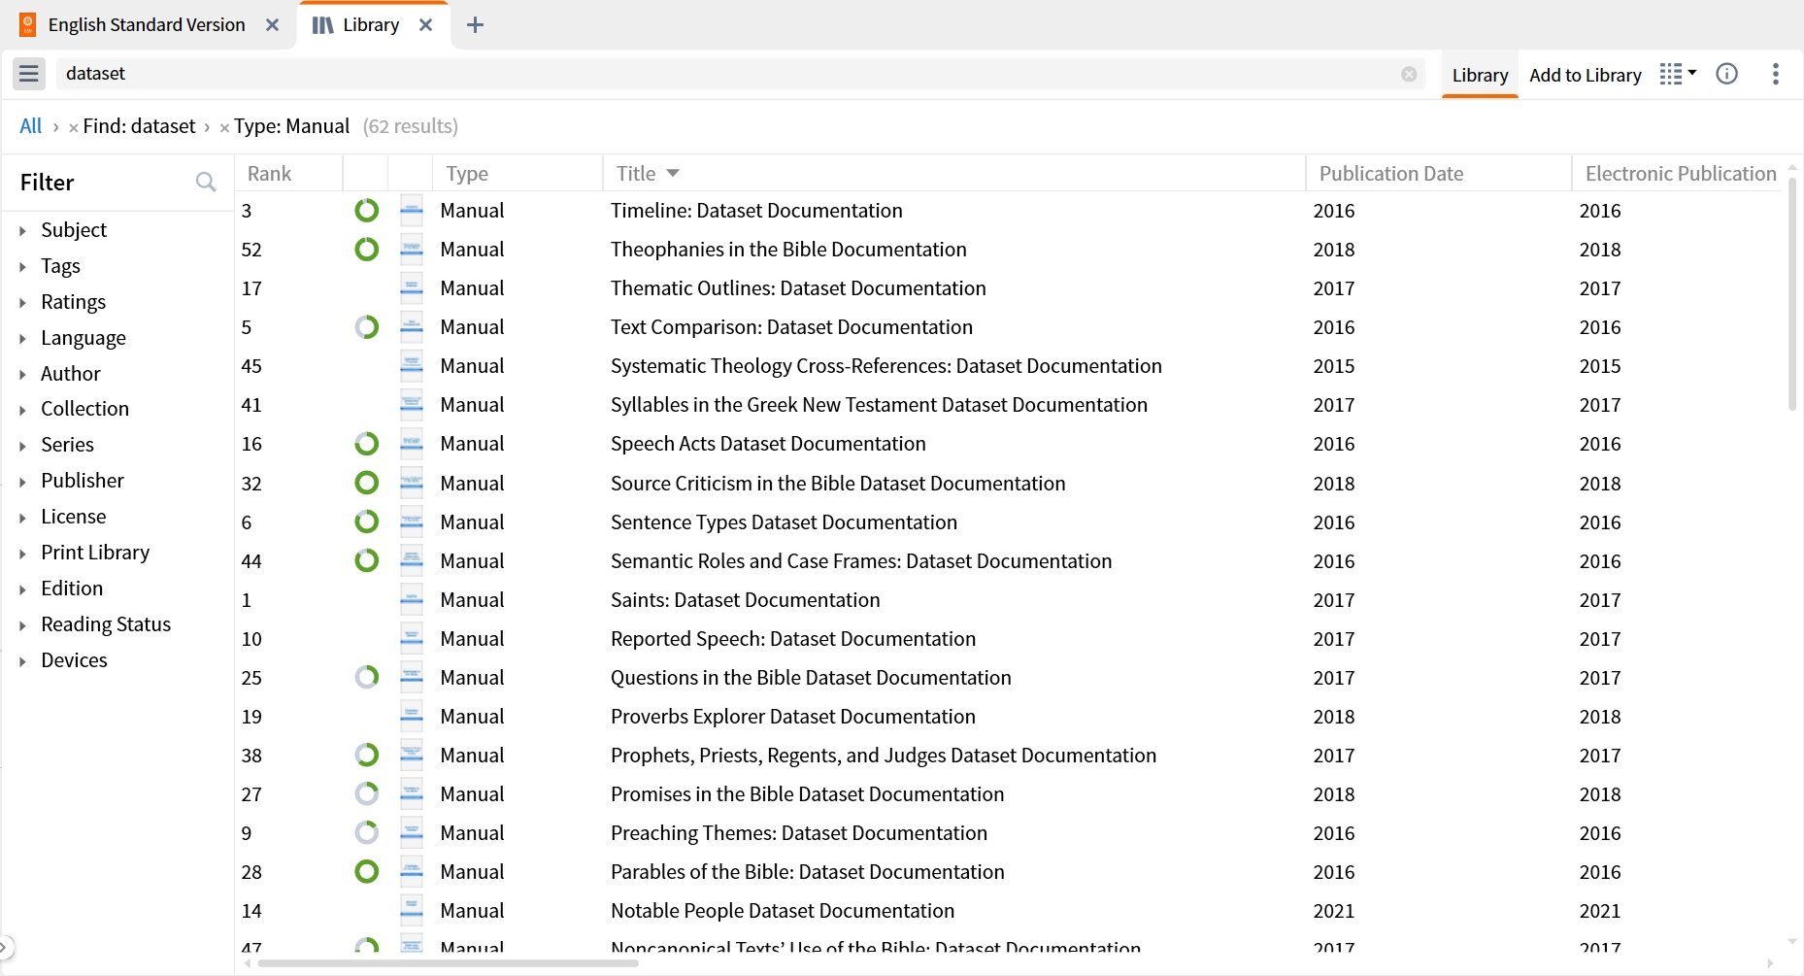
Task: Open Syllables in the Greek New Testament documentation
Action: [879, 405]
